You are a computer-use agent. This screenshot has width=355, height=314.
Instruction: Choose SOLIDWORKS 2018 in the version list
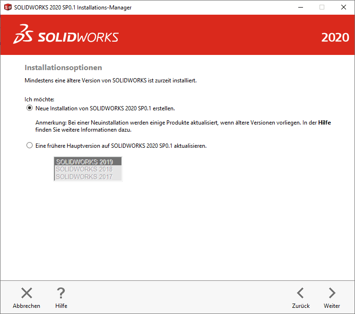click(x=88, y=169)
